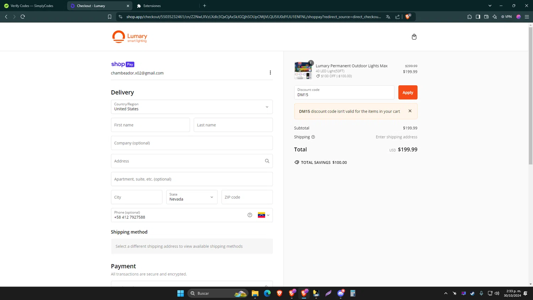The height and width of the screenshot is (300, 533).
Task: Click the taskbar Buscar search box
Action: point(217,293)
